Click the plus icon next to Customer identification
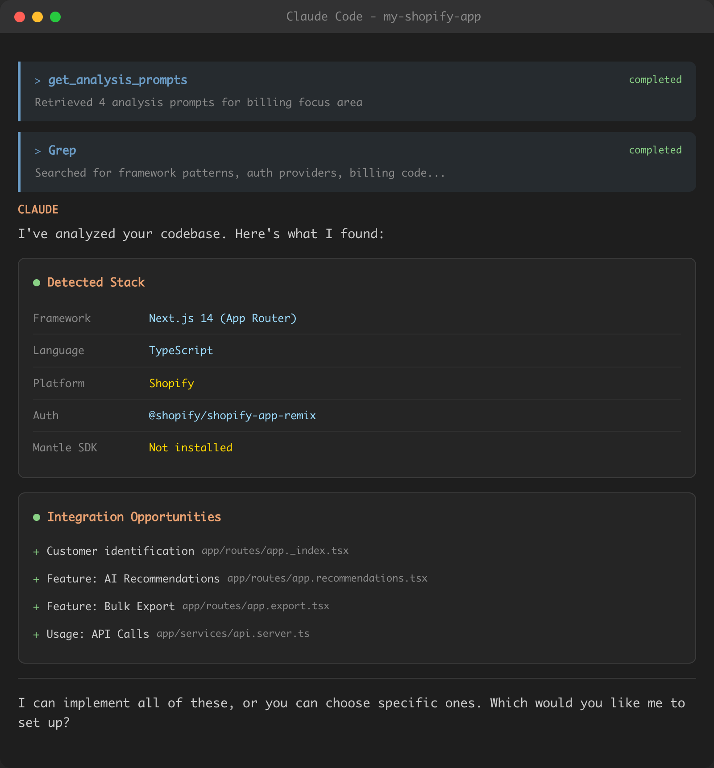714x768 pixels. [x=36, y=551]
